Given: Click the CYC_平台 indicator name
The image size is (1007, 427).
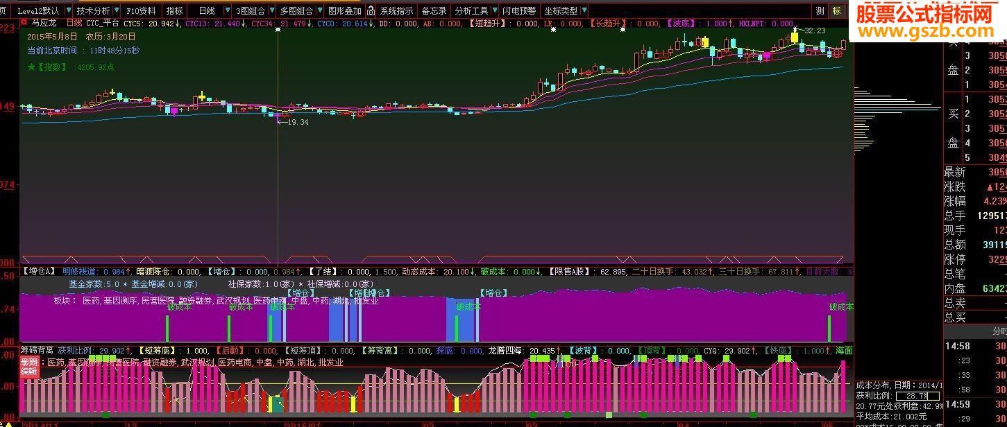Looking at the screenshot, I should [x=103, y=23].
